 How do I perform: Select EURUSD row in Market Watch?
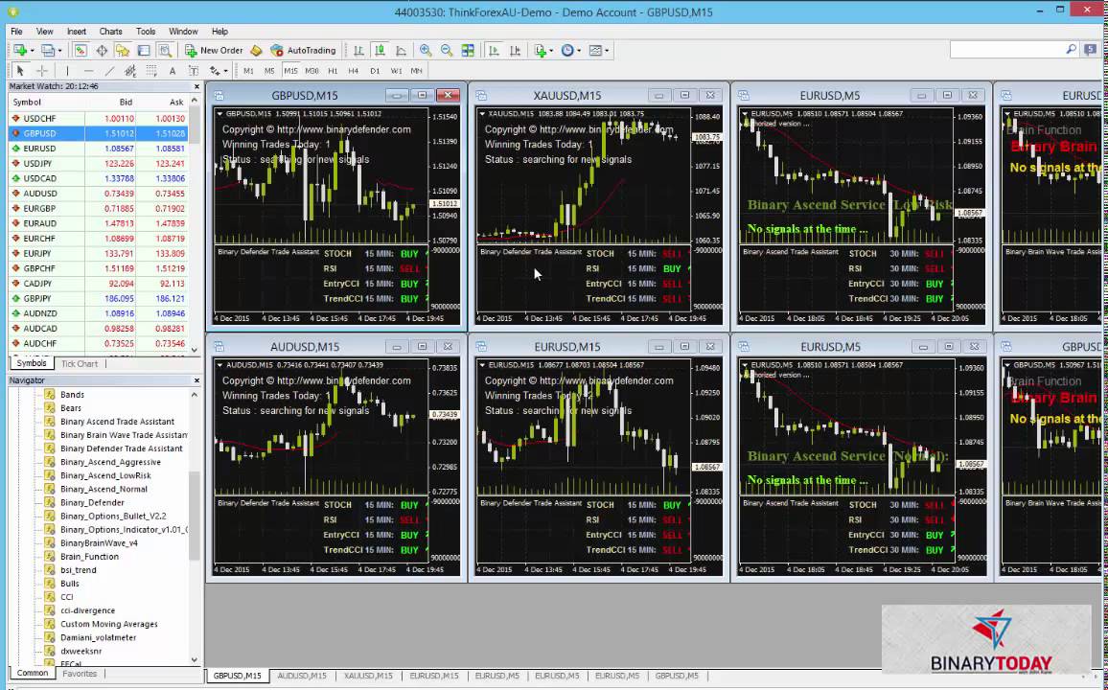(x=99, y=149)
